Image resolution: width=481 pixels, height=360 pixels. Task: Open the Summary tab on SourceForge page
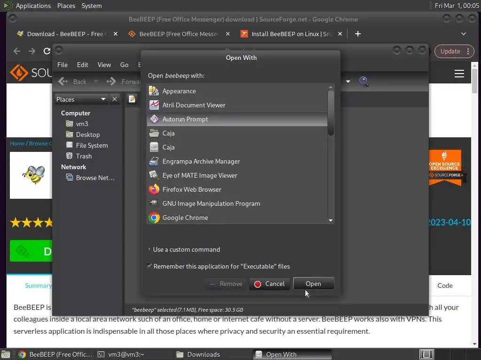39,285
